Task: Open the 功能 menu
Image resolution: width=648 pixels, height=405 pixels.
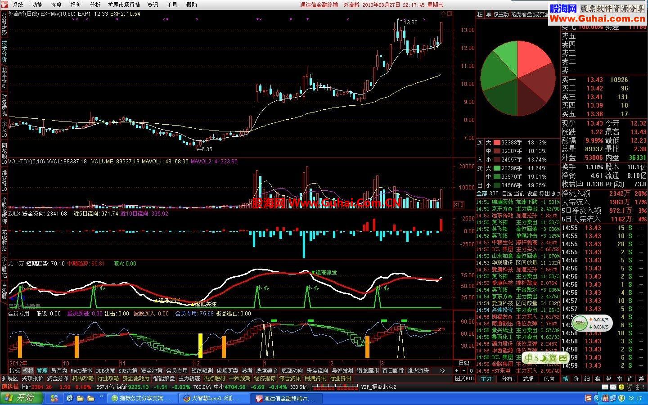Action: [37, 5]
